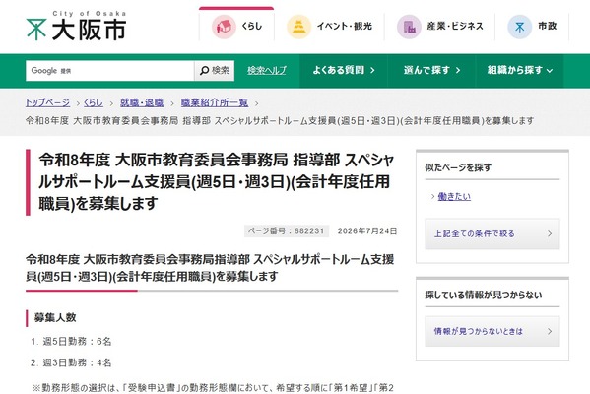Open the 検索ヘルプ link
Image resolution: width=590 pixels, height=394 pixels.
pyautogui.click(x=267, y=70)
